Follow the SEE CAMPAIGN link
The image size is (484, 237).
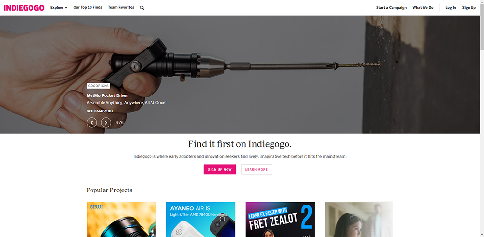(x=100, y=111)
